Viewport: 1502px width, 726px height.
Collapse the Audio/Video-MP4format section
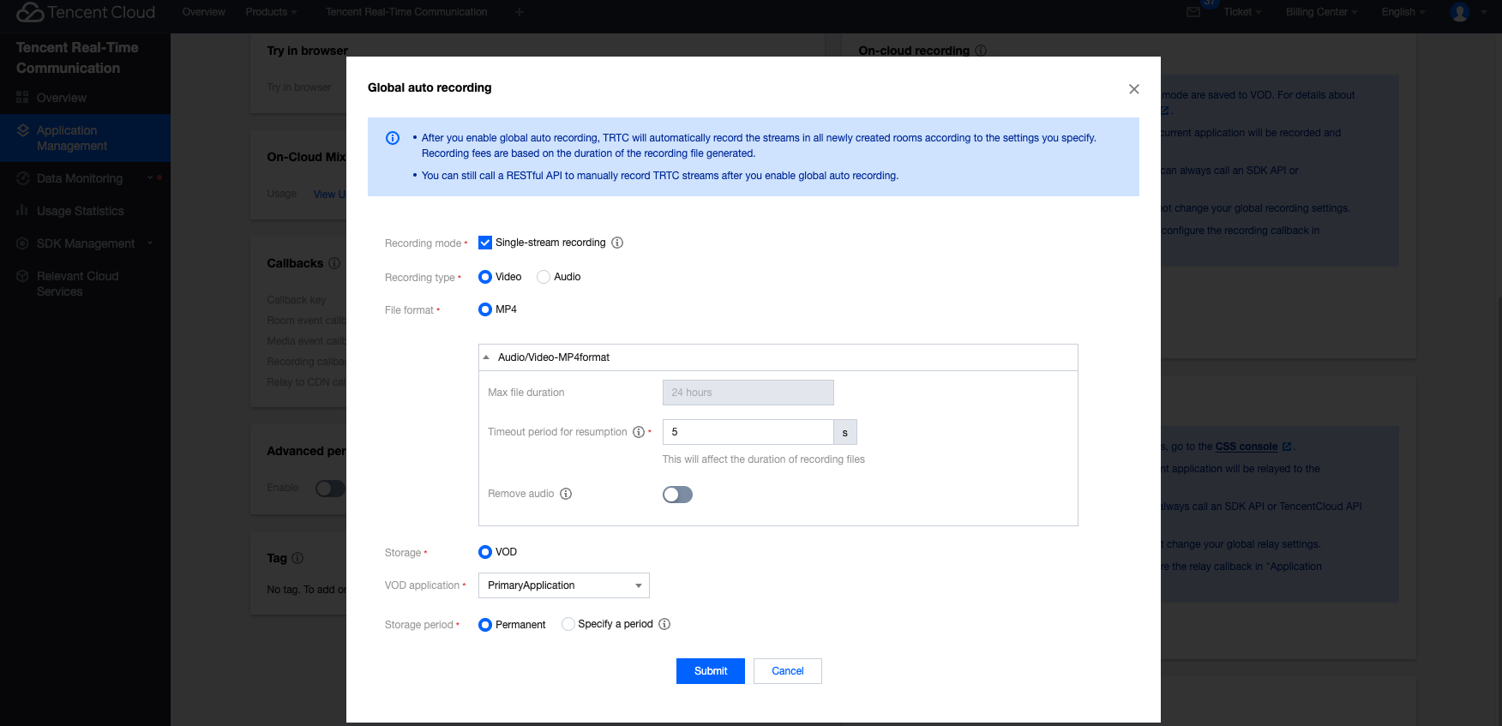487,357
